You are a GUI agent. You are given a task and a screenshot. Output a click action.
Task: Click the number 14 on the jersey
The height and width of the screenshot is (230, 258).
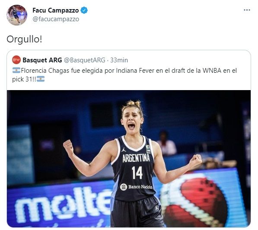[x=137, y=172]
